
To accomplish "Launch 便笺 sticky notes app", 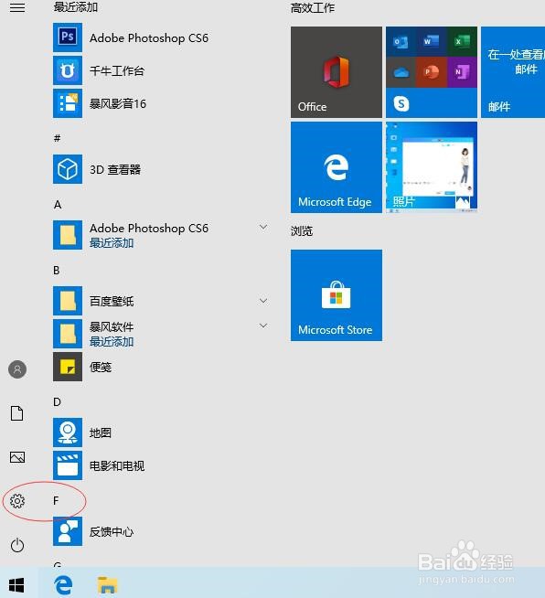I will click(82, 367).
